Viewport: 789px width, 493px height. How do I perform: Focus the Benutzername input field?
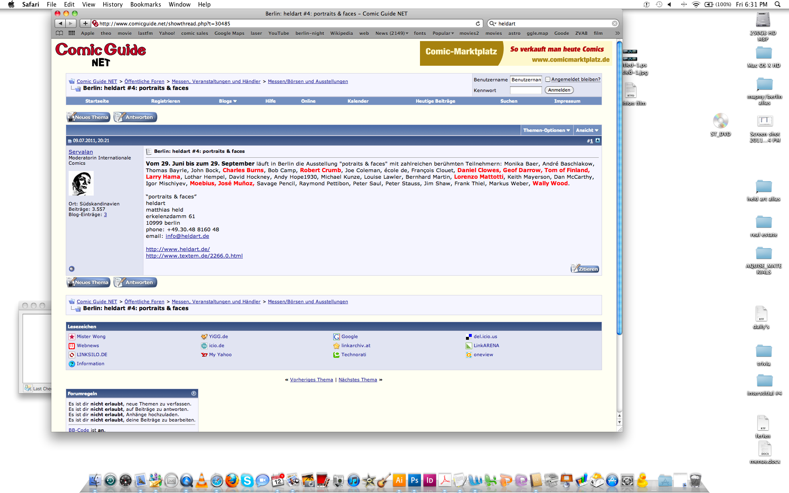click(x=526, y=79)
